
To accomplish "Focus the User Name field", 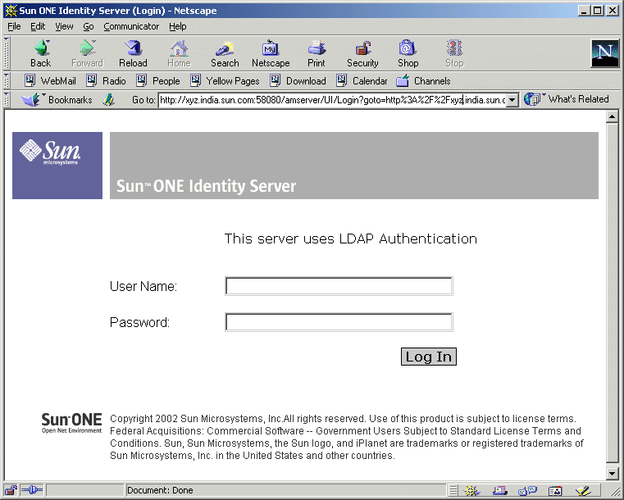I will tap(339, 286).
